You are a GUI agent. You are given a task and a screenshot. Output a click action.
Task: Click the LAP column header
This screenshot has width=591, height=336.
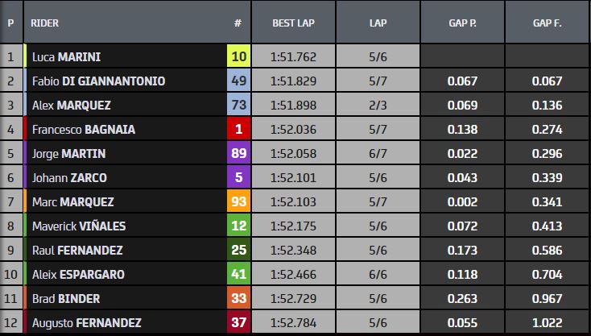point(378,23)
